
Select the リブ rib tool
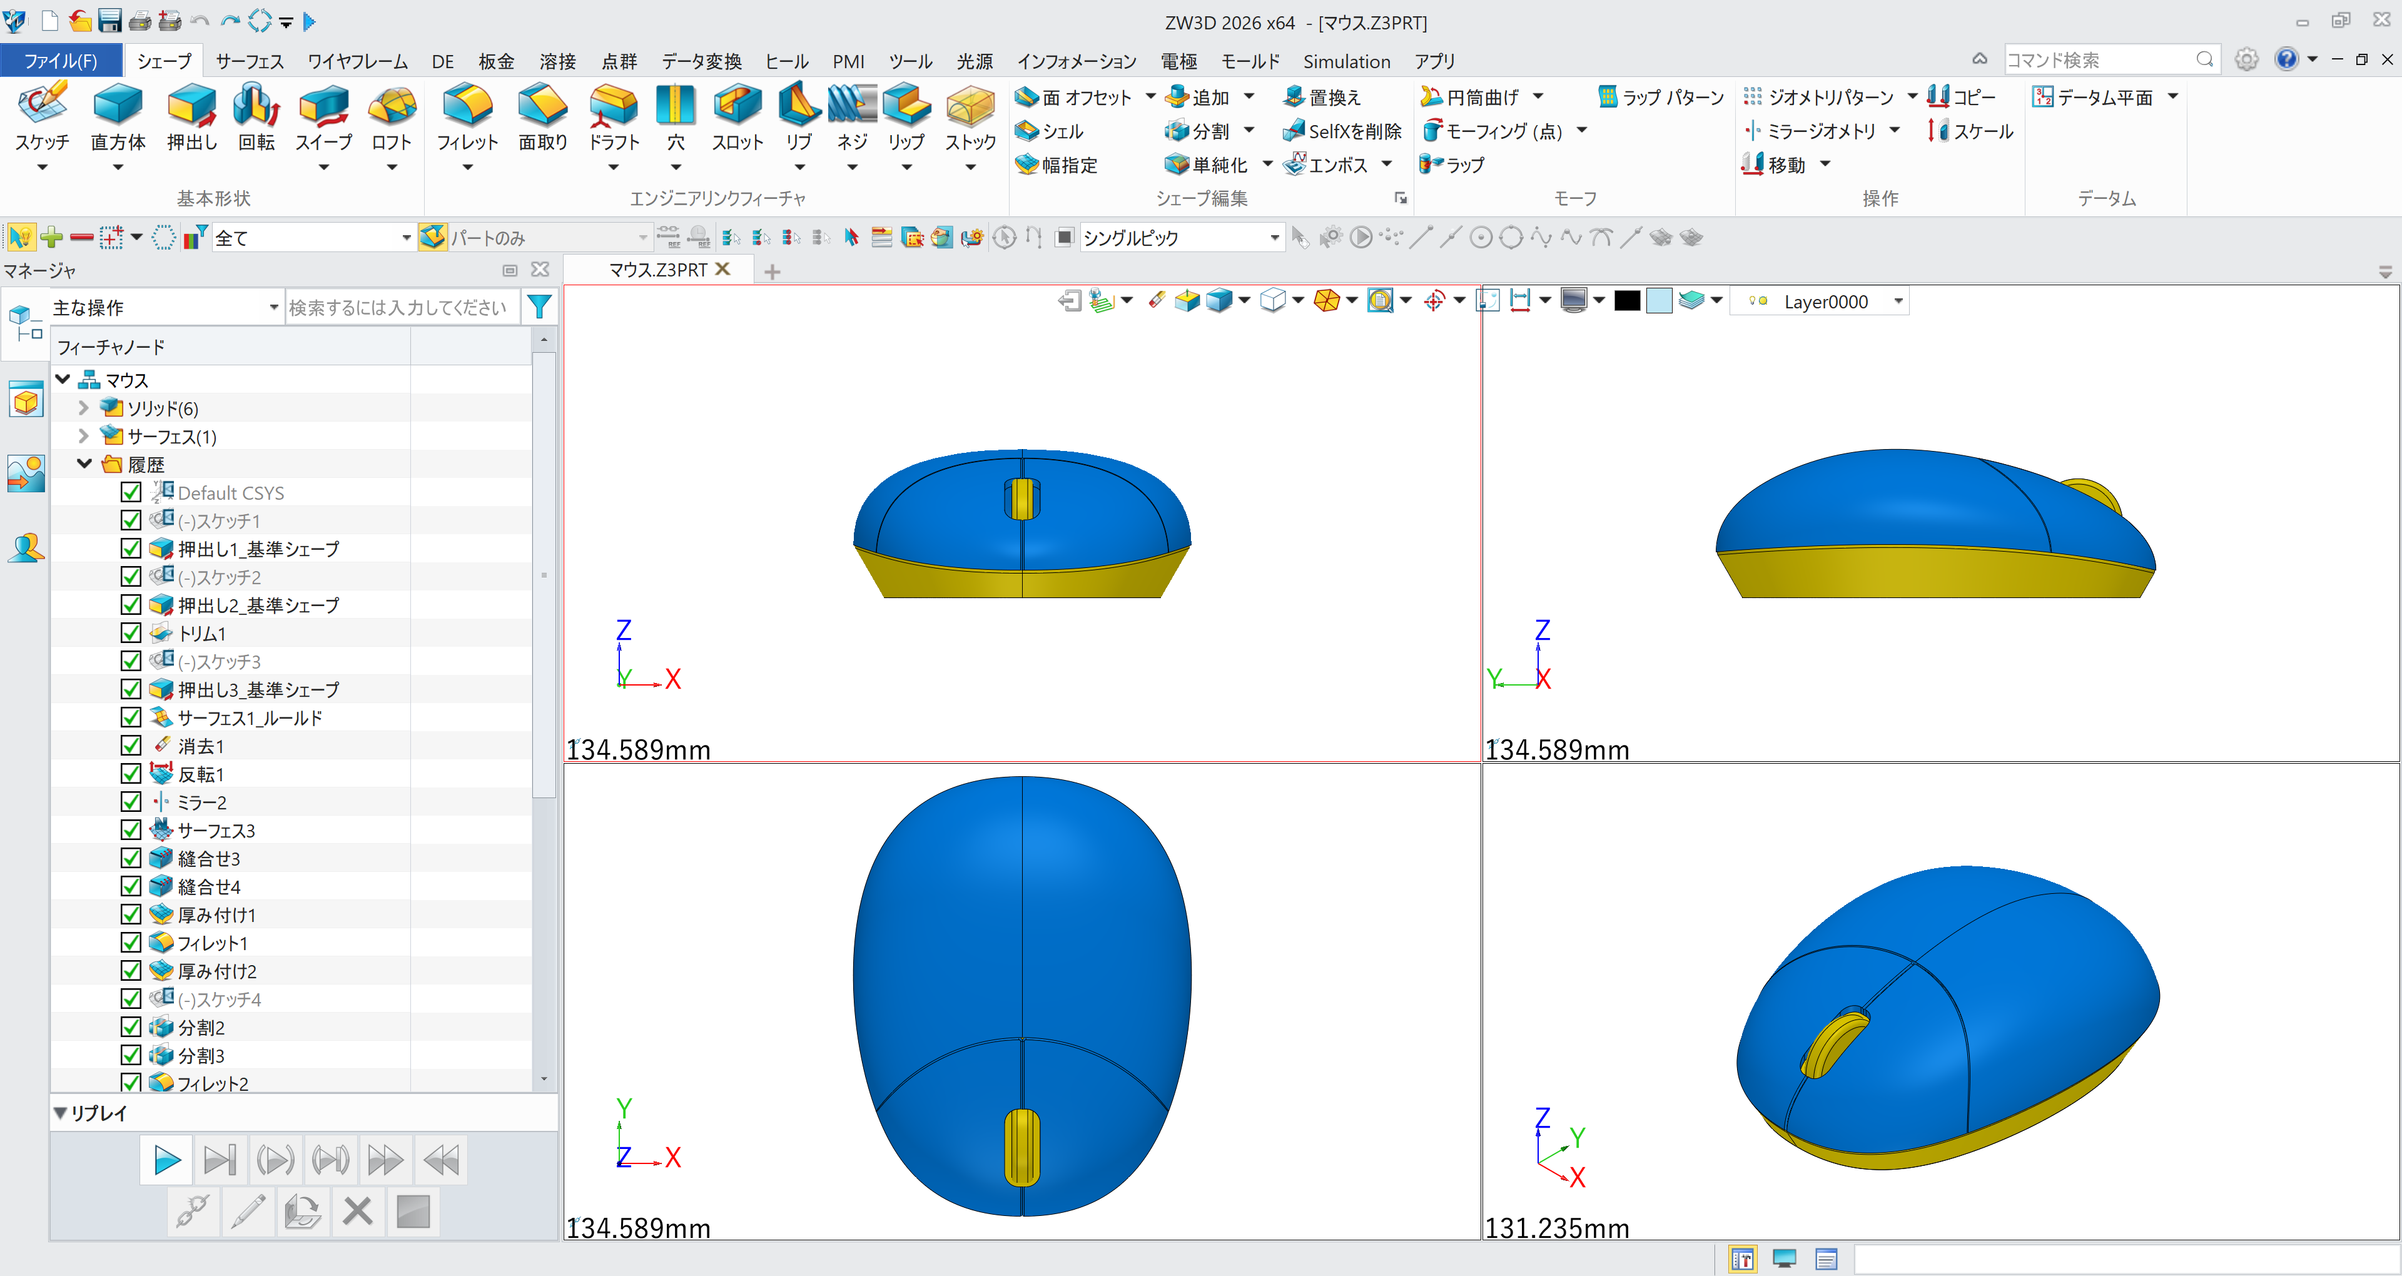(x=799, y=118)
